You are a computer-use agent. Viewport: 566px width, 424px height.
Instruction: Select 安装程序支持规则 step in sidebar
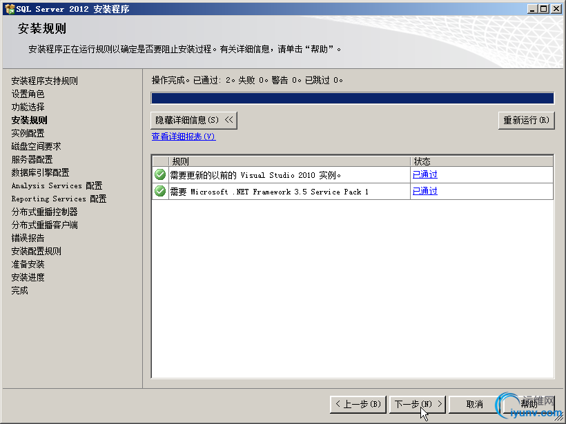point(44,81)
